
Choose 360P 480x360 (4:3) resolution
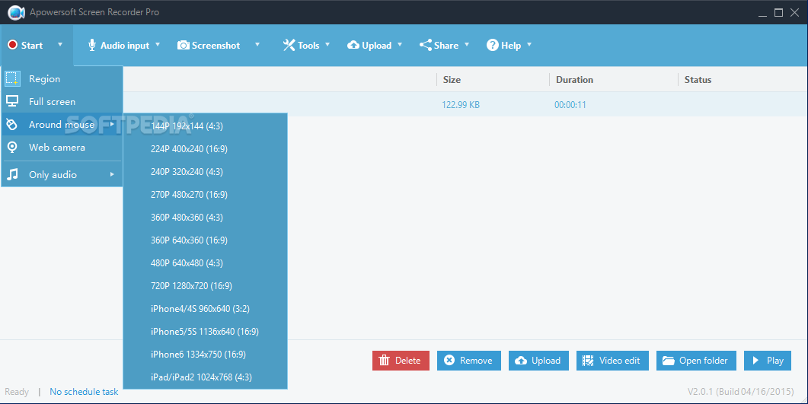click(x=205, y=217)
